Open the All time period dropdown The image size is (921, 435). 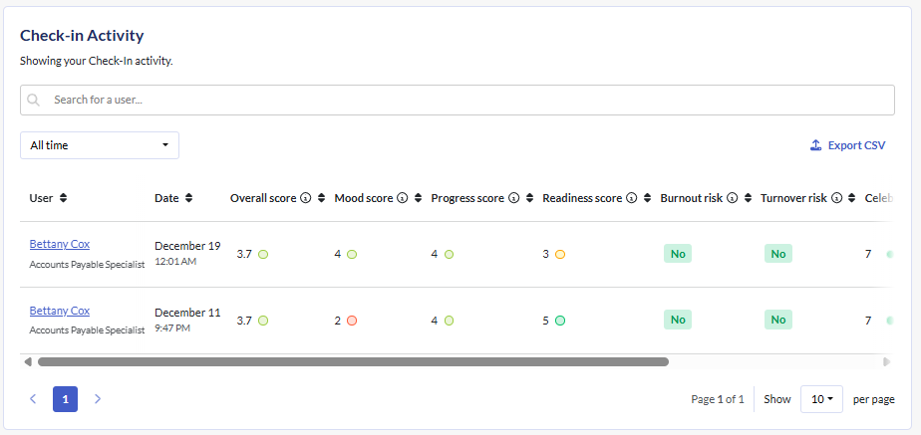point(100,145)
